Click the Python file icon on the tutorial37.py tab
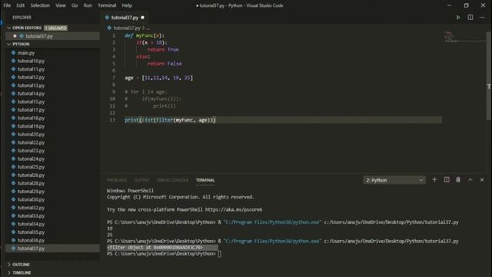The image size is (492, 277). pos(108,18)
